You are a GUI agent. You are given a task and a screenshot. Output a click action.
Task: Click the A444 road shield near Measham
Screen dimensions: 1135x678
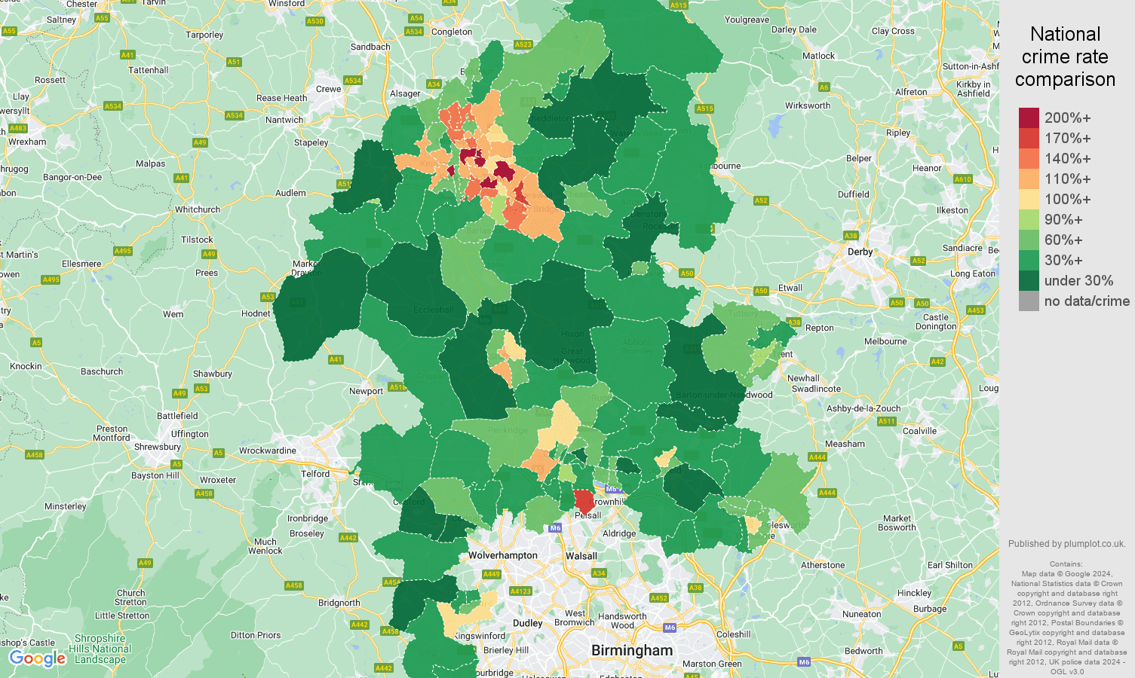817,457
